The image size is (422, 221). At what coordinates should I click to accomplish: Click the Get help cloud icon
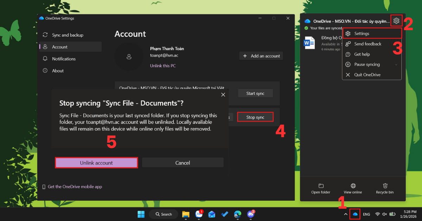click(348, 54)
